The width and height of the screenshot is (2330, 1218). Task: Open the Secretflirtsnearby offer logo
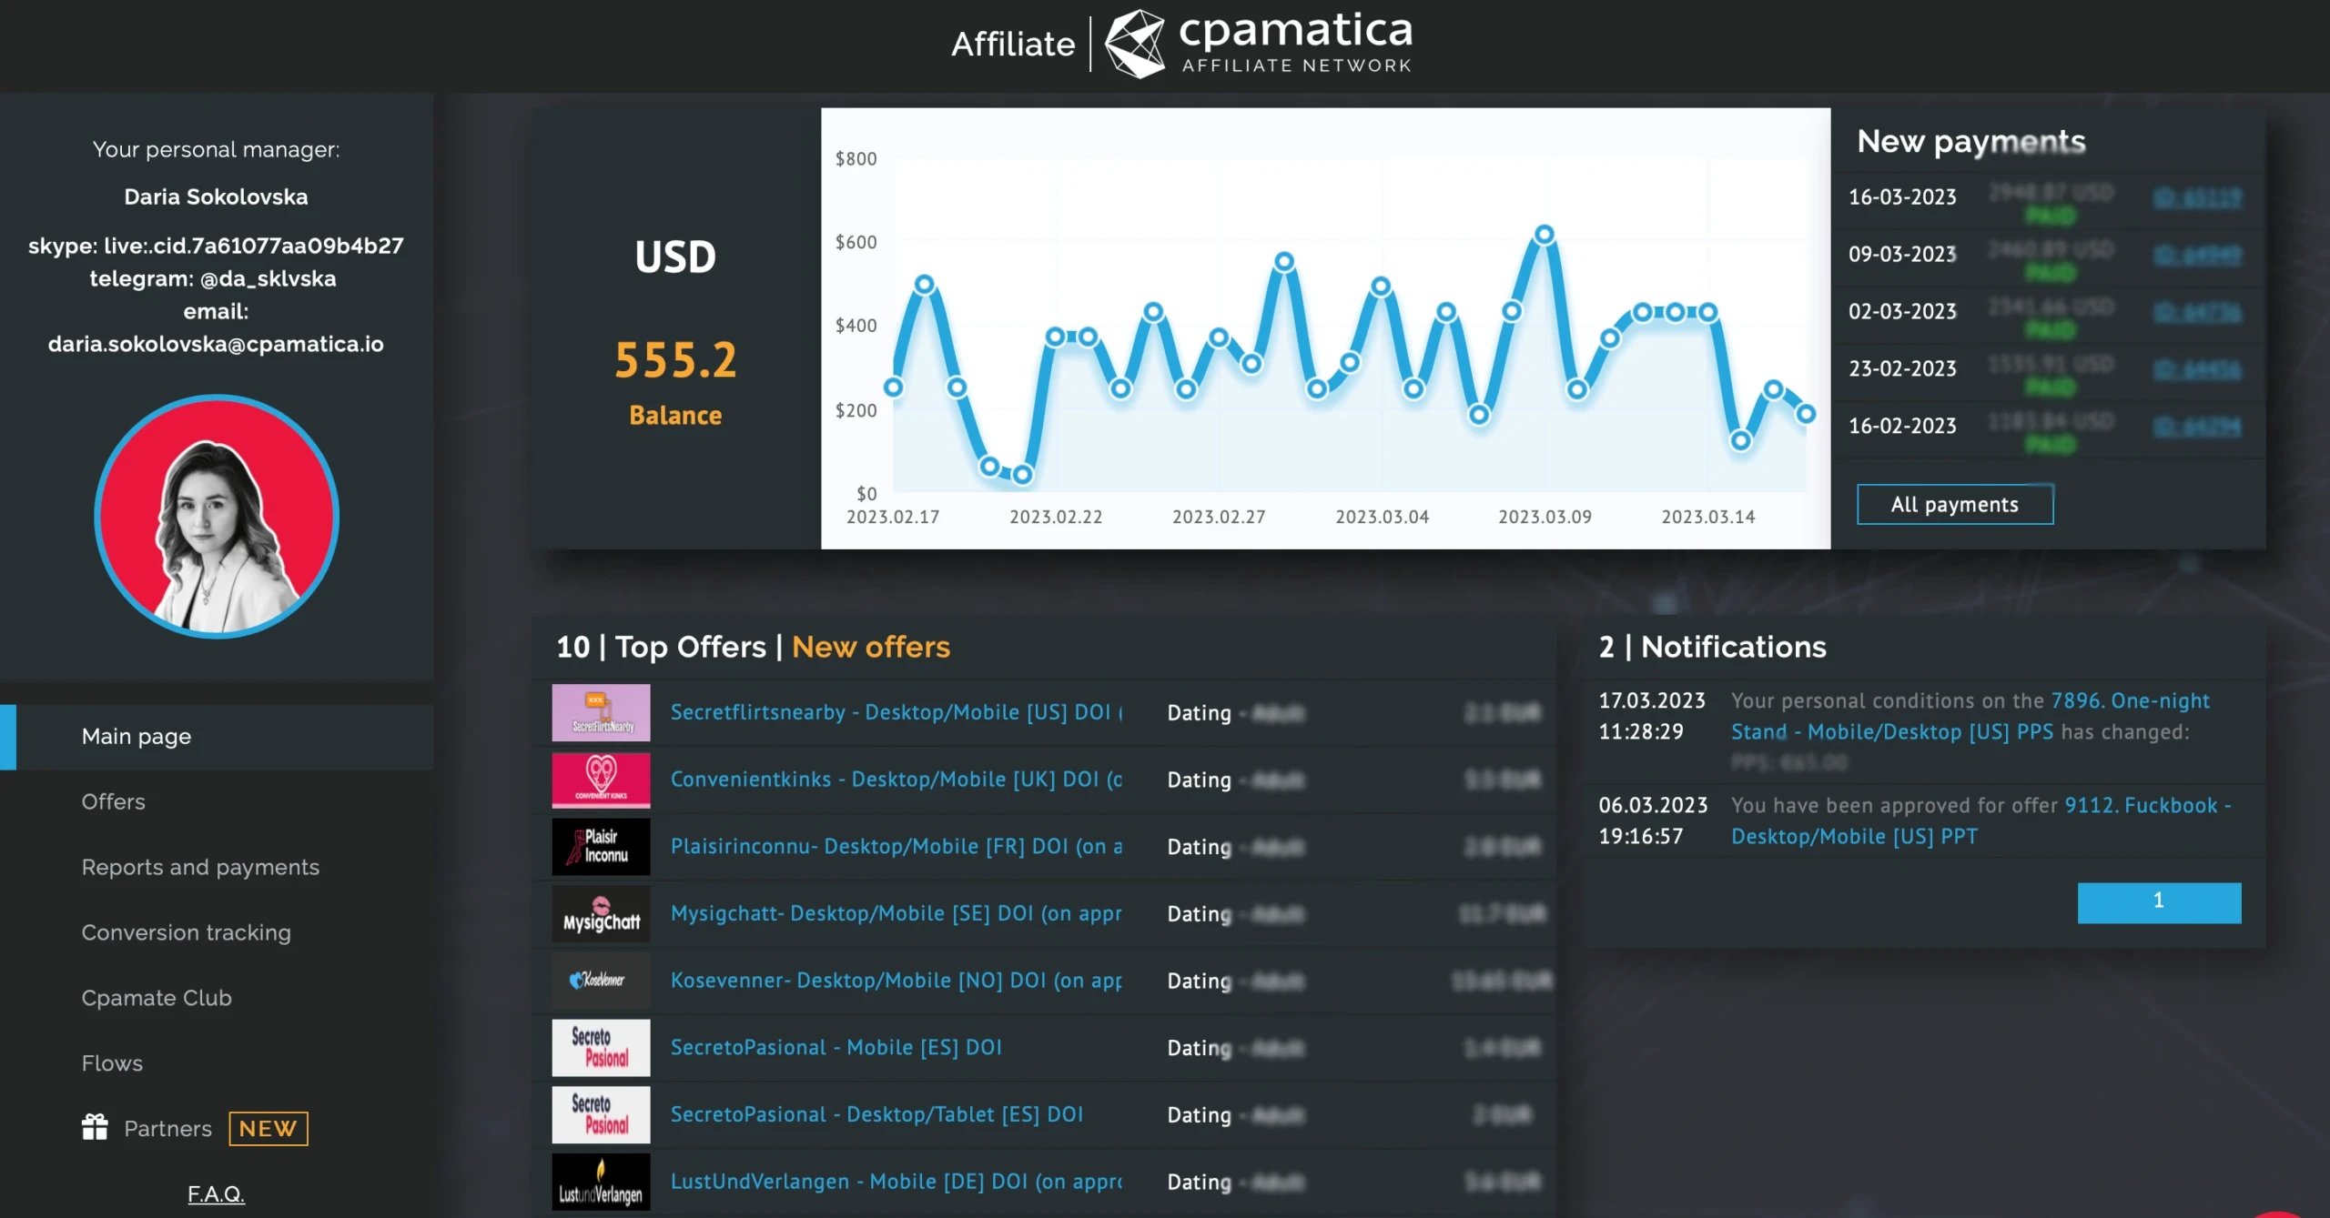coord(601,712)
